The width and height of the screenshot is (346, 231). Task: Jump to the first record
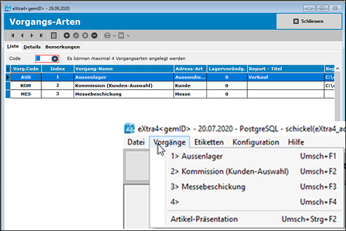click(13, 36)
